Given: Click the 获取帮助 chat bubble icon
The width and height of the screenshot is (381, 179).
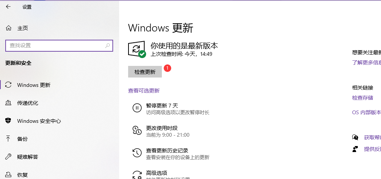Looking at the screenshot, I should [355, 137].
